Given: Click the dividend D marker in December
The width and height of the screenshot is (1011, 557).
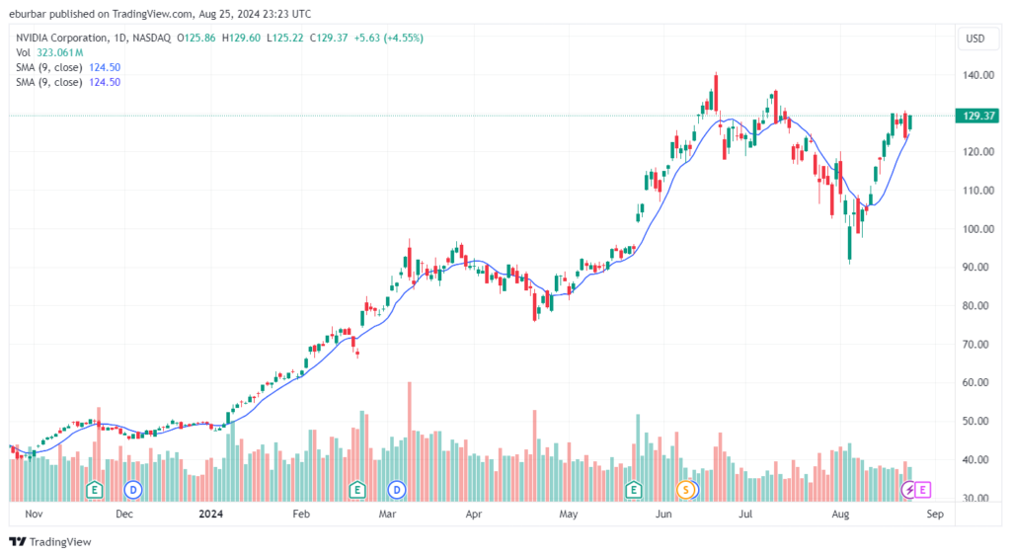Looking at the screenshot, I should 133,489.
